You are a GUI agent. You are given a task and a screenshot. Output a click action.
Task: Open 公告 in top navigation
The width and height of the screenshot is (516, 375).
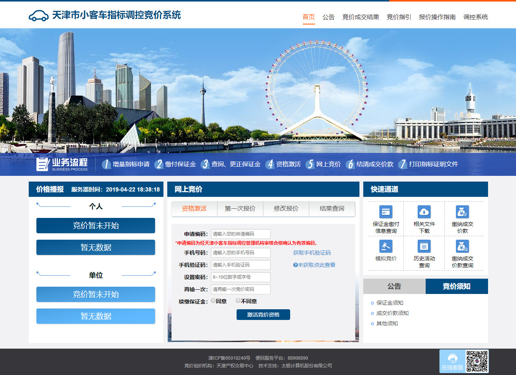pos(328,17)
